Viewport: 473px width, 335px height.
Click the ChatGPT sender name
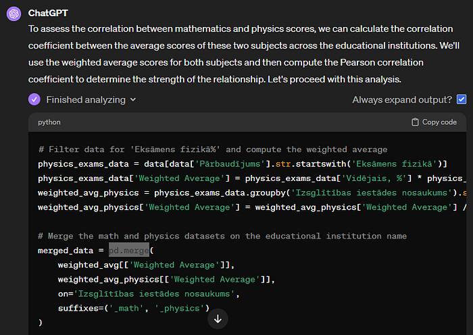[x=48, y=14]
